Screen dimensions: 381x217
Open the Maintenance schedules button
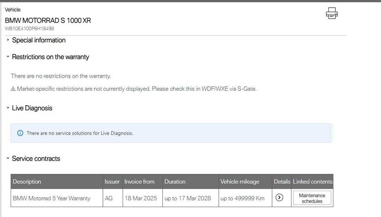click(x=312, y=198)
